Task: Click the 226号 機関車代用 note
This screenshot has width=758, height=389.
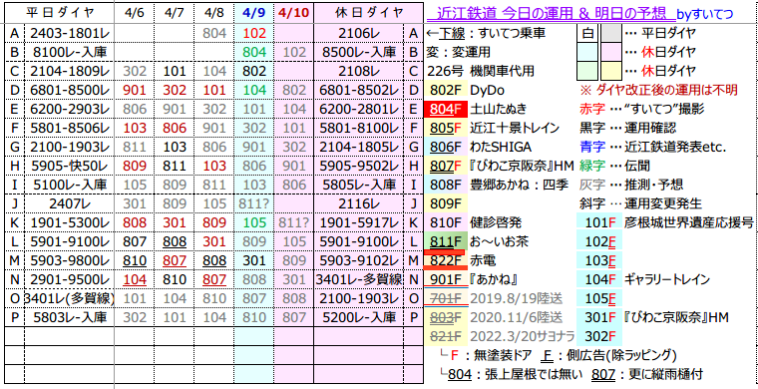Action: pyautogui.click(x=481, y=72)
